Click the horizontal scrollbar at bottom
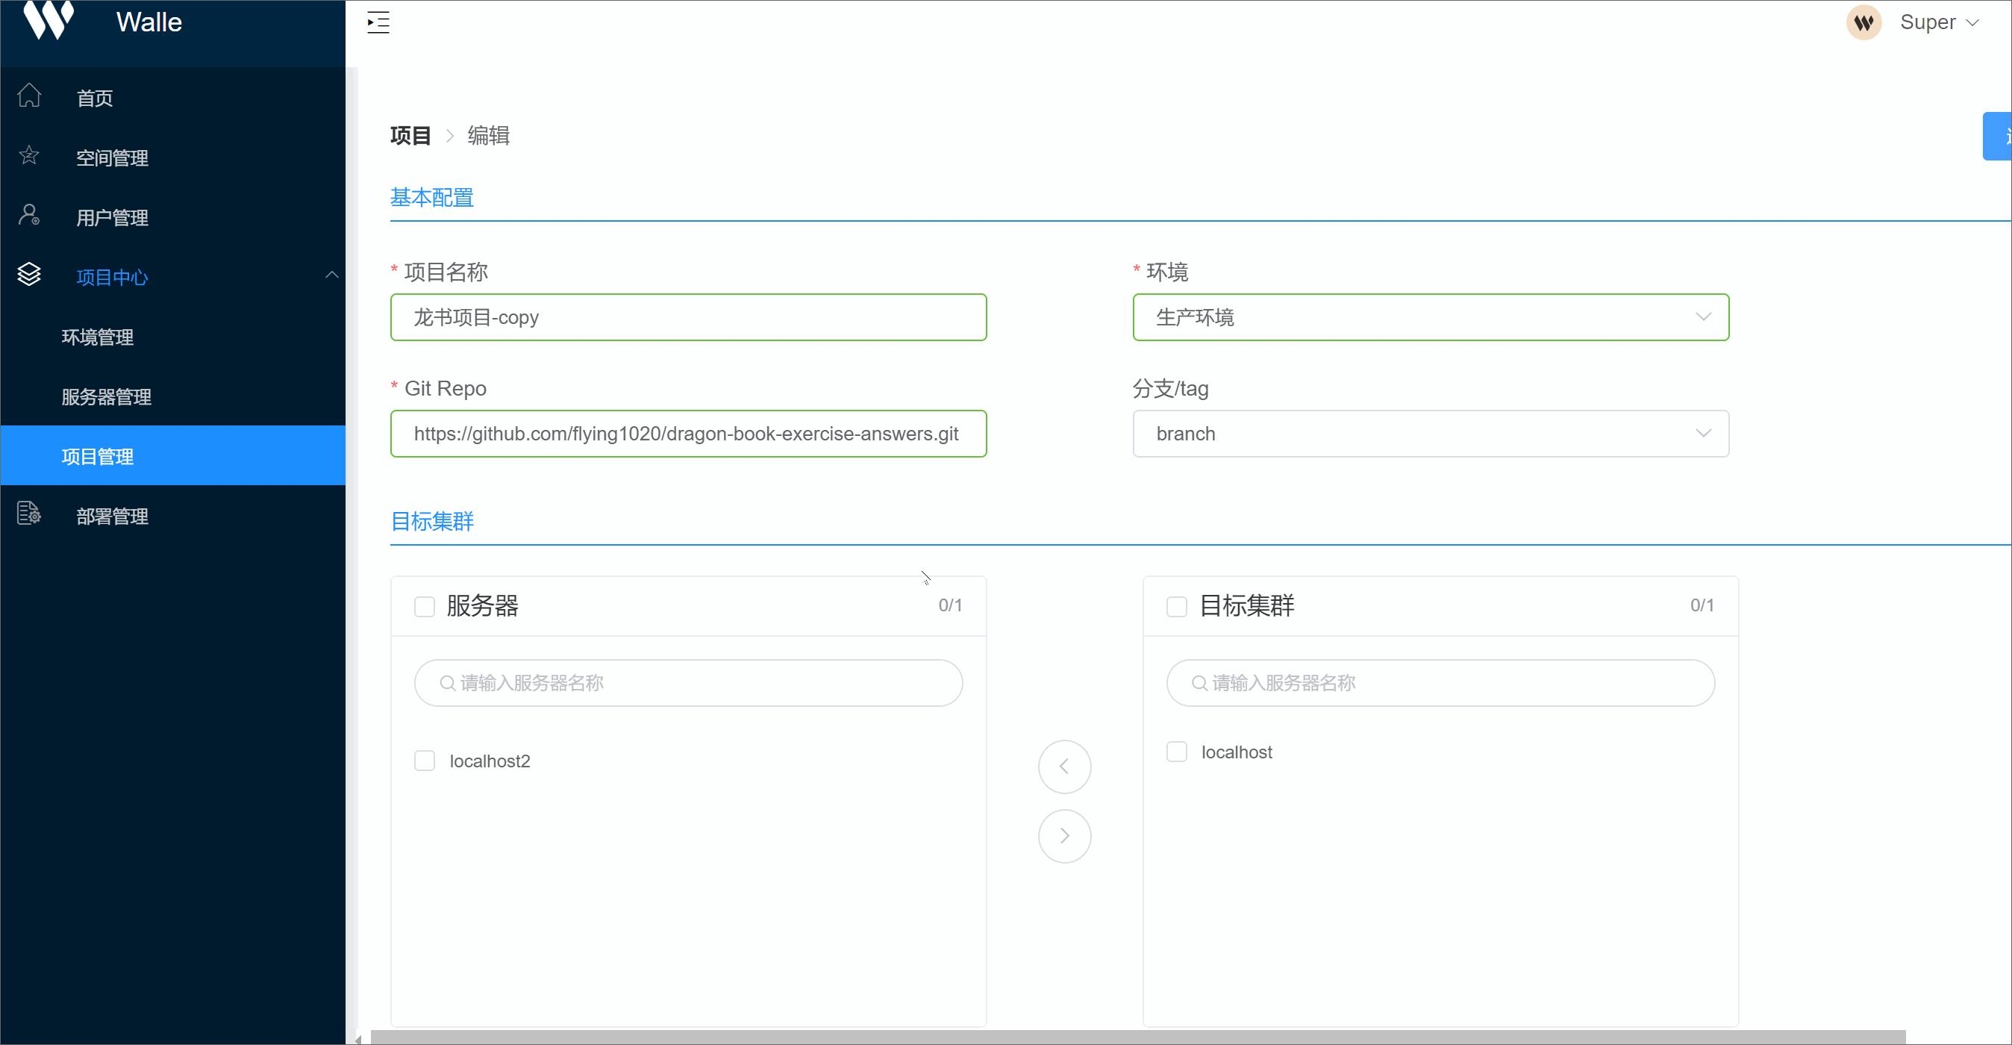This screenshot has width=2012, height=1045. (x=1138, y=1038)
